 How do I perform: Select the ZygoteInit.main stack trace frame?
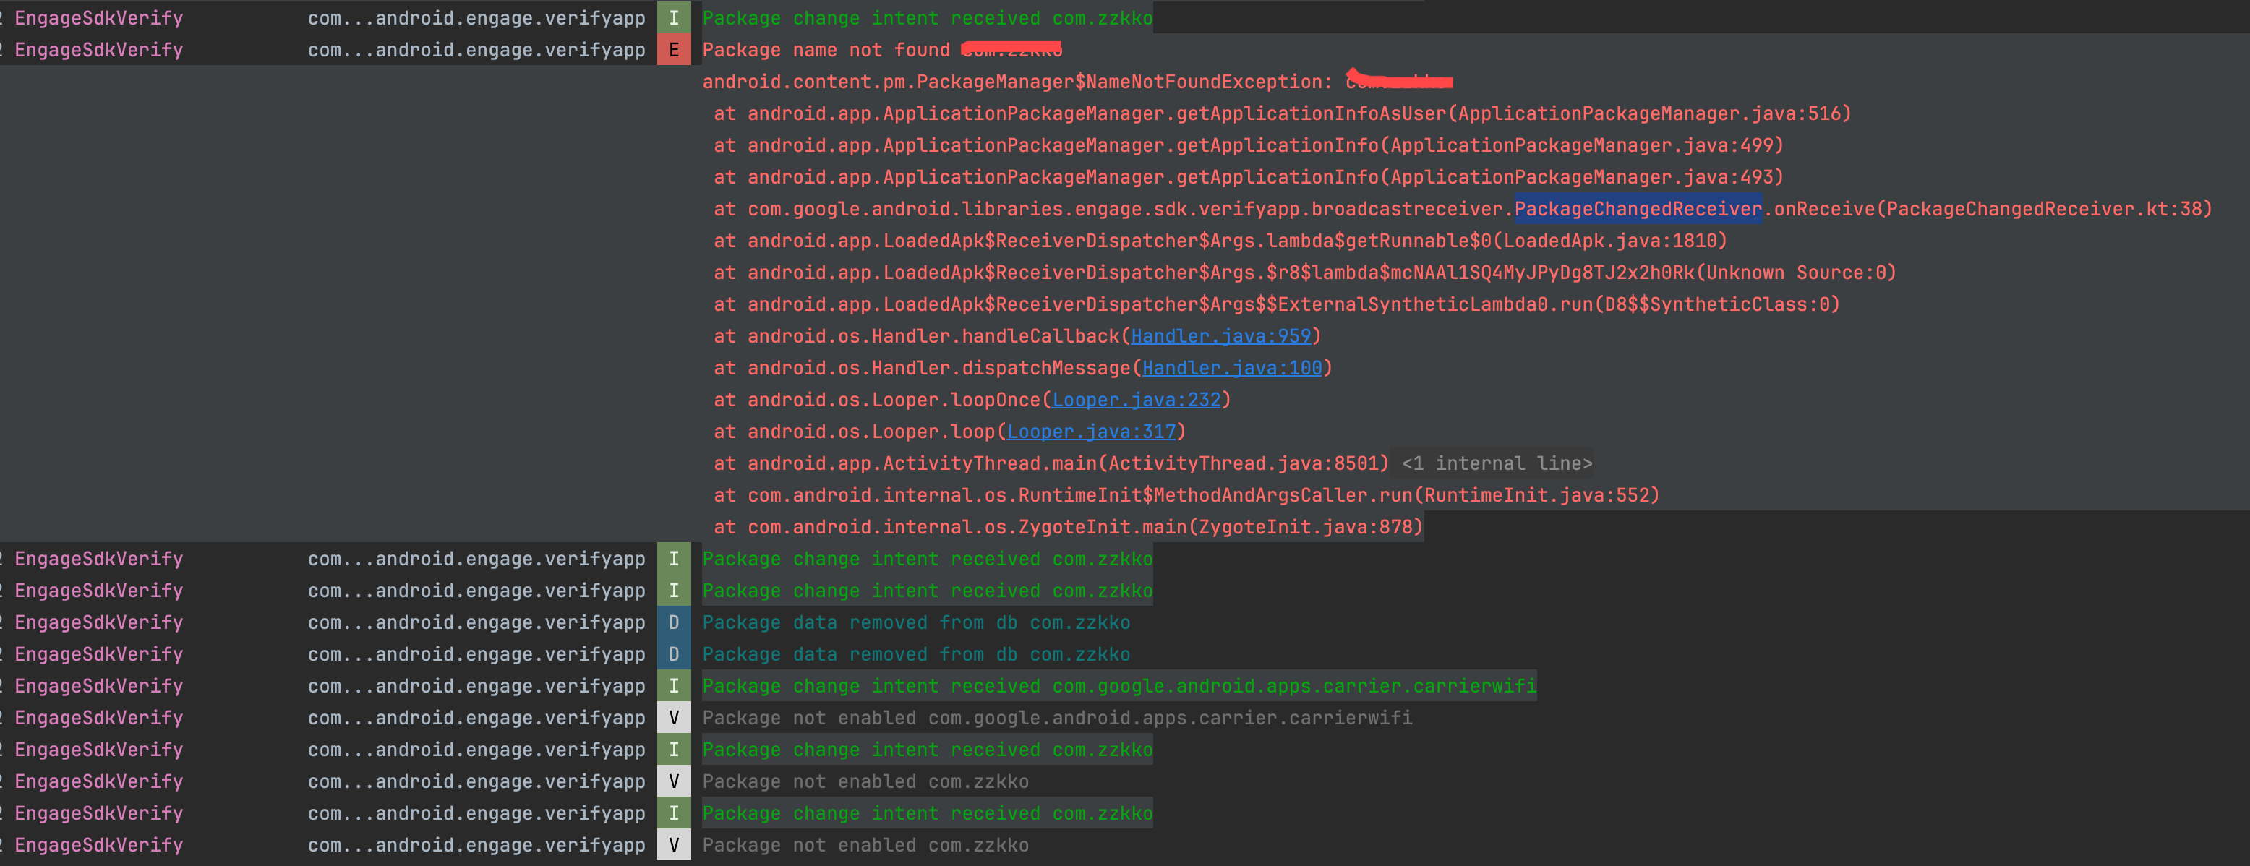coord(1067,527)
